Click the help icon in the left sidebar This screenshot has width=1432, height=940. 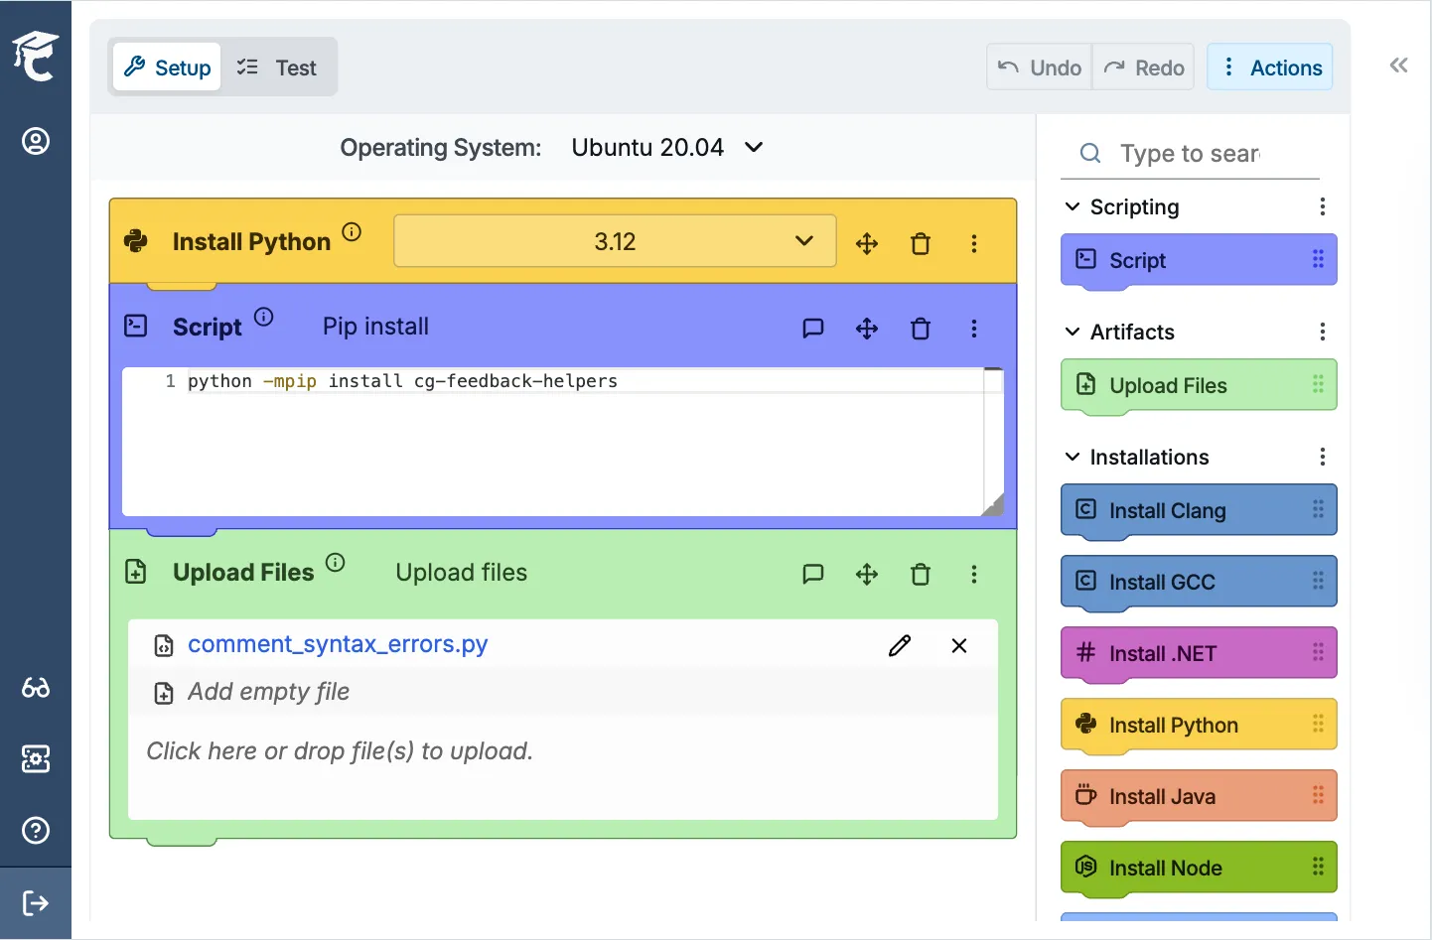36,831
